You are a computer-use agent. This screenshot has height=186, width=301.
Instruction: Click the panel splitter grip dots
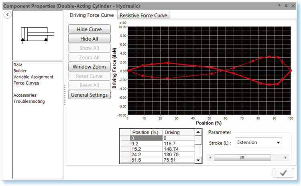65,95
